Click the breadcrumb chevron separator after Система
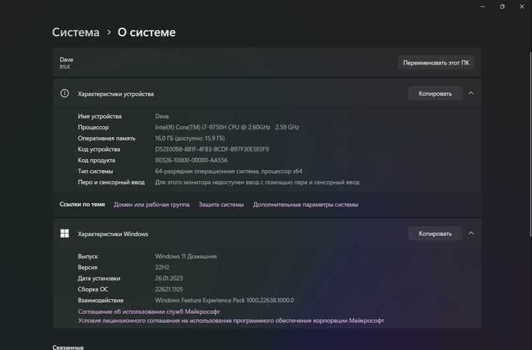Image resolution: width=532 pixels, height=350 pixels. point(109,32)
